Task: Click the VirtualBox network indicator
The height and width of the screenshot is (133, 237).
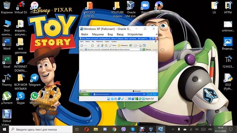Action: 119,99
